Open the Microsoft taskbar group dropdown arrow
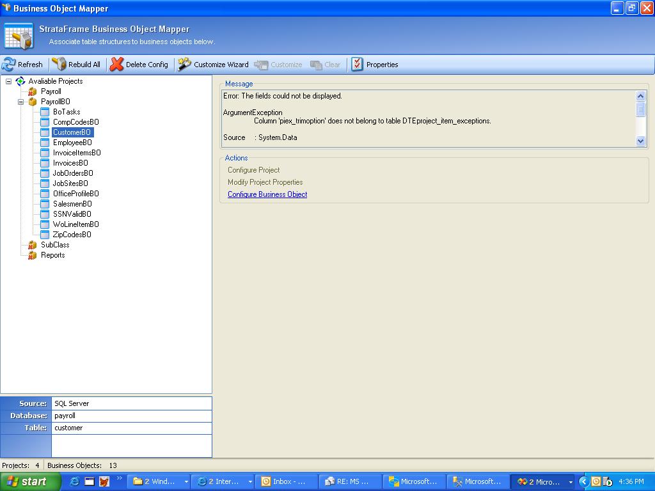This screenshot has height=491, width=655. coord(570,482)
